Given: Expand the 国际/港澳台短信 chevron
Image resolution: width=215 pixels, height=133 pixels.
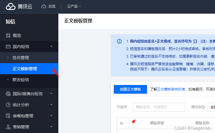Looking at the screenshot, I should pyautogui.click(x=51, y=94).
